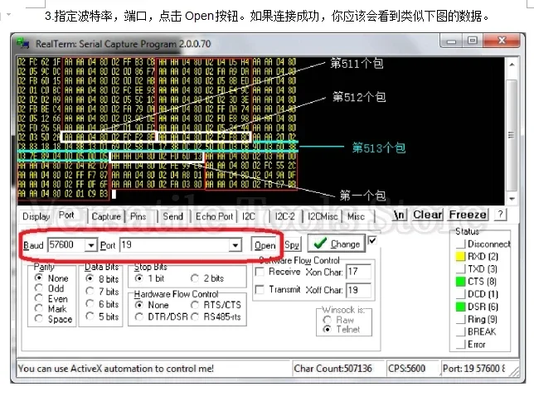Click the green DSR (6) status indicator
The height and width of the screenshot is (401, 534).
point(460,307)
